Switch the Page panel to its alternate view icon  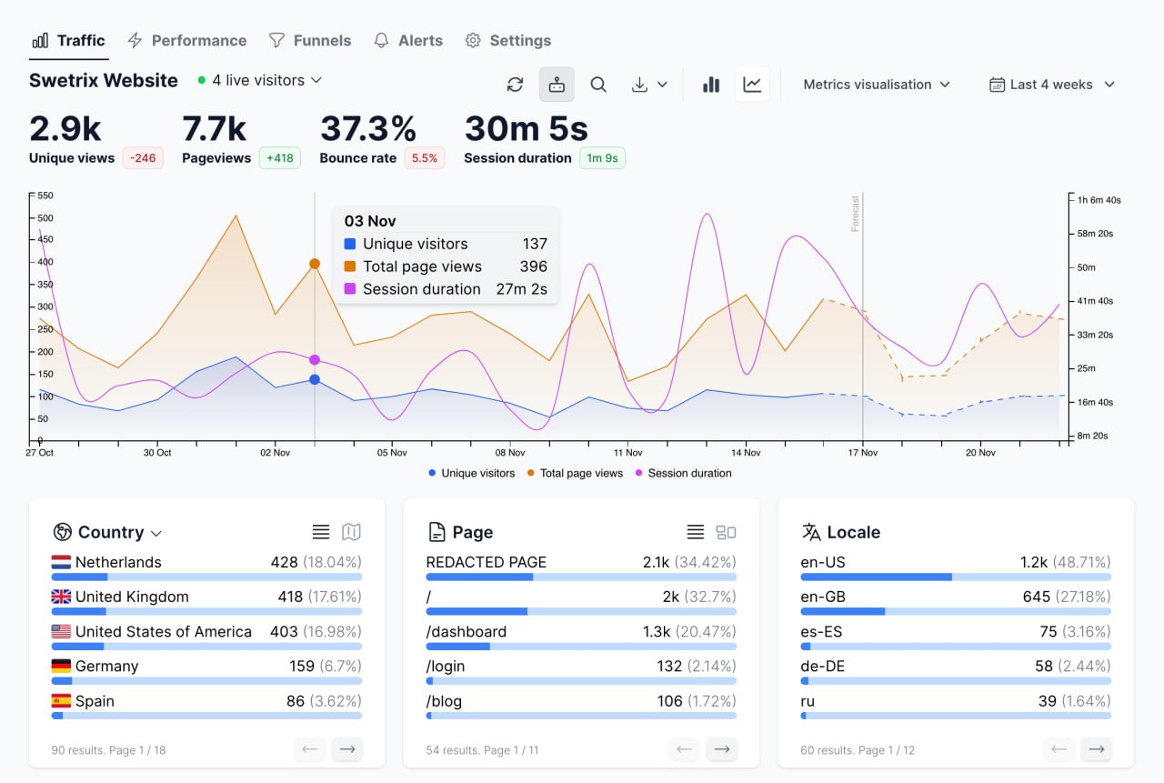pos(726,532)
